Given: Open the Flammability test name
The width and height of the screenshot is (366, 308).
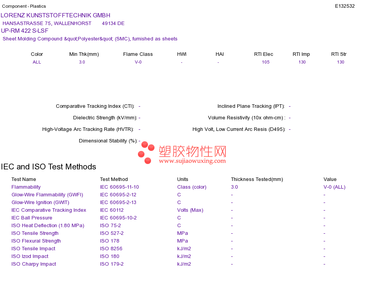Looking at the screenshot, I should [x=26, y=187].
